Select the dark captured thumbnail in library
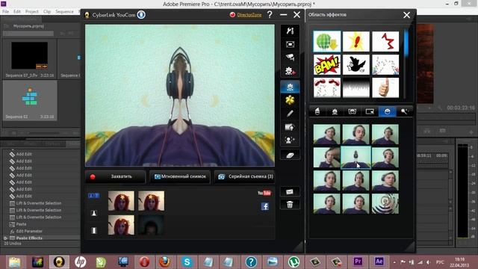Image resolution: width=478 pixels, height=269 pixels. (x=151, y=225)
